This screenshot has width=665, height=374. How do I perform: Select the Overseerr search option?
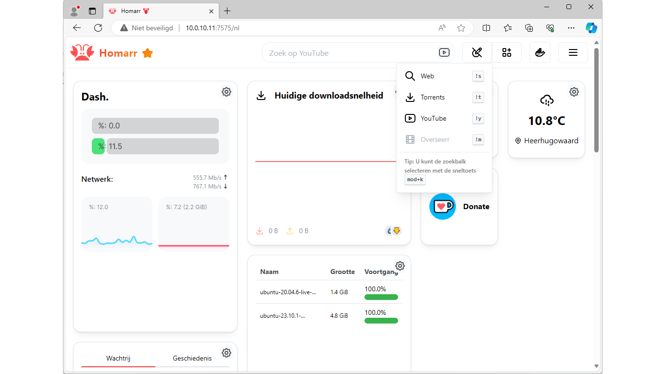[x=444, y=139]
